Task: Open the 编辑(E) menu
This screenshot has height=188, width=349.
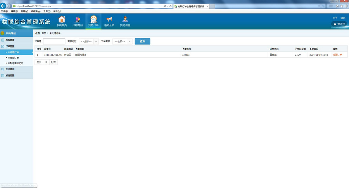Action: pos(14,11)
